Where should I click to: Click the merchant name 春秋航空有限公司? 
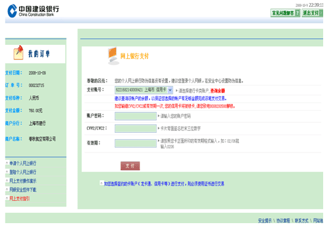click(x=42, y=139)
